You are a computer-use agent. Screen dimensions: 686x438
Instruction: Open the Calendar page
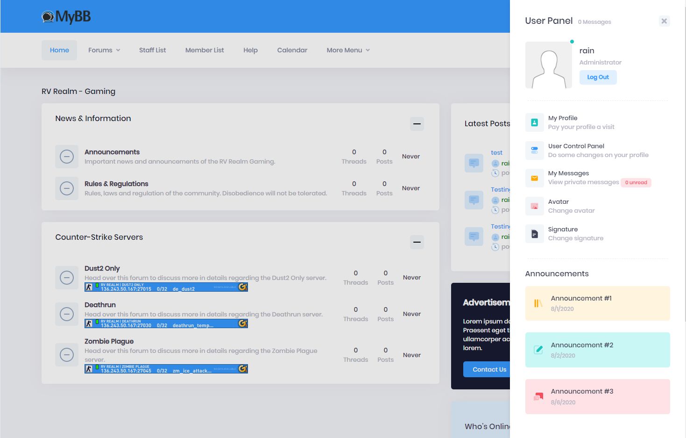tap(292, 50)
